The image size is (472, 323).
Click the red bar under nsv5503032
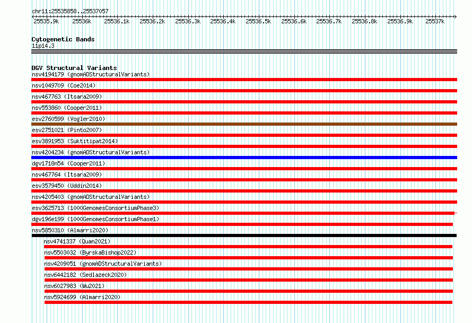point(249,258)
